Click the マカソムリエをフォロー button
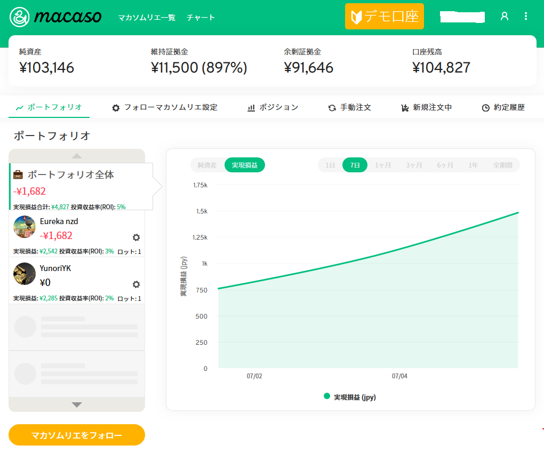This screenshot has height=461, width=544. pyautogui.click(x=77, y=435)
